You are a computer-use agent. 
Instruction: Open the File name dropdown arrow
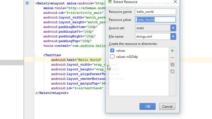(173, 37)
